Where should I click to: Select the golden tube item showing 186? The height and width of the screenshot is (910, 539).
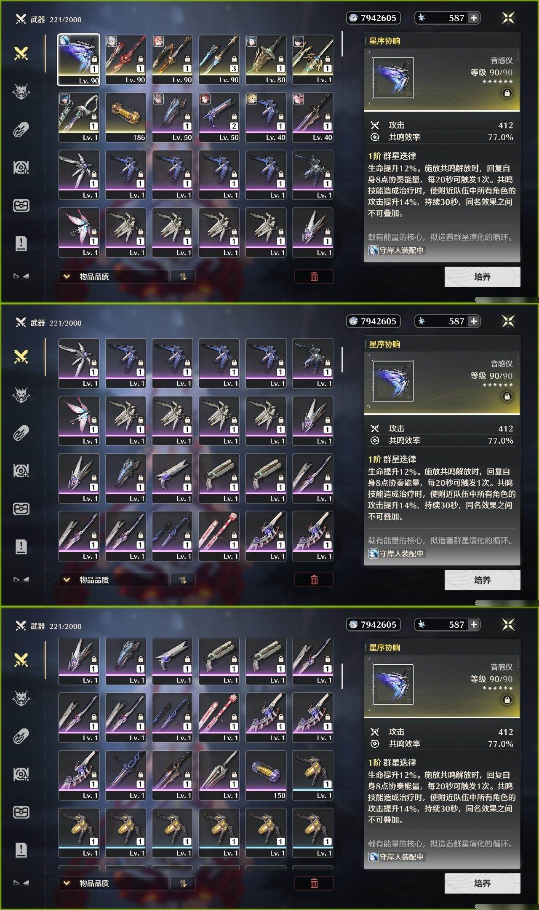pos(125,118)
